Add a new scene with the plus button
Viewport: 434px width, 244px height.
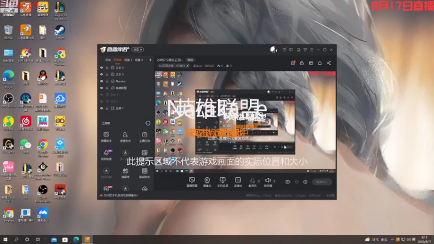point(150,60)
